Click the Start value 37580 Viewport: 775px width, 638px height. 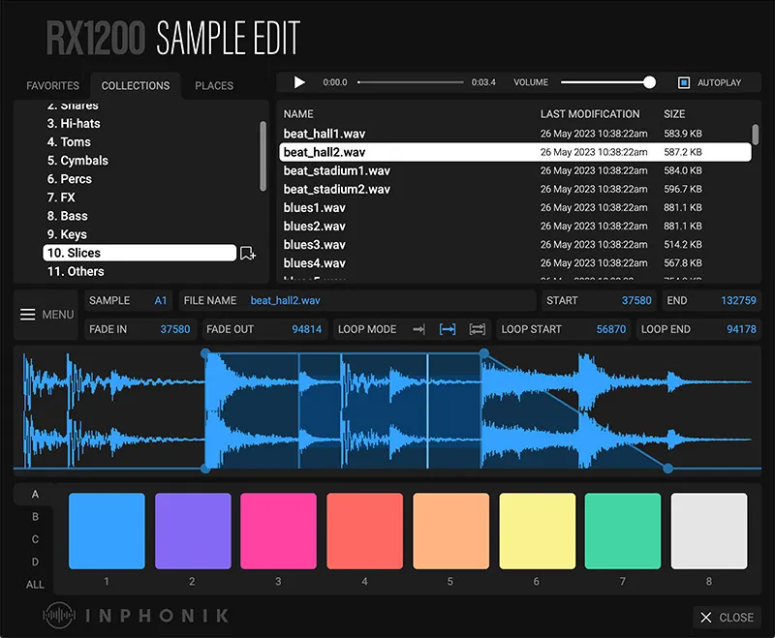point(636,301)
